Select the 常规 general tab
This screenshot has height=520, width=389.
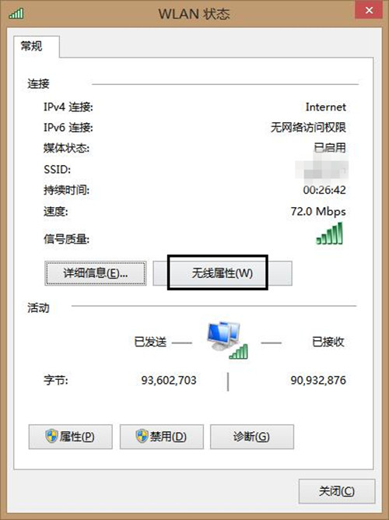point(32,46)
